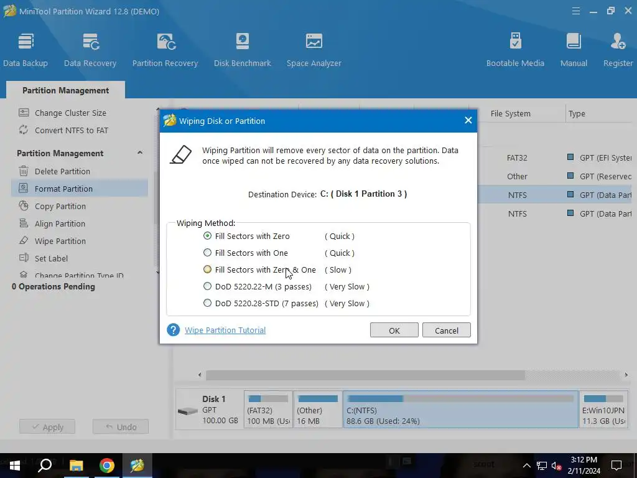Click the muted volume tray icon

(x=556, y=466)
